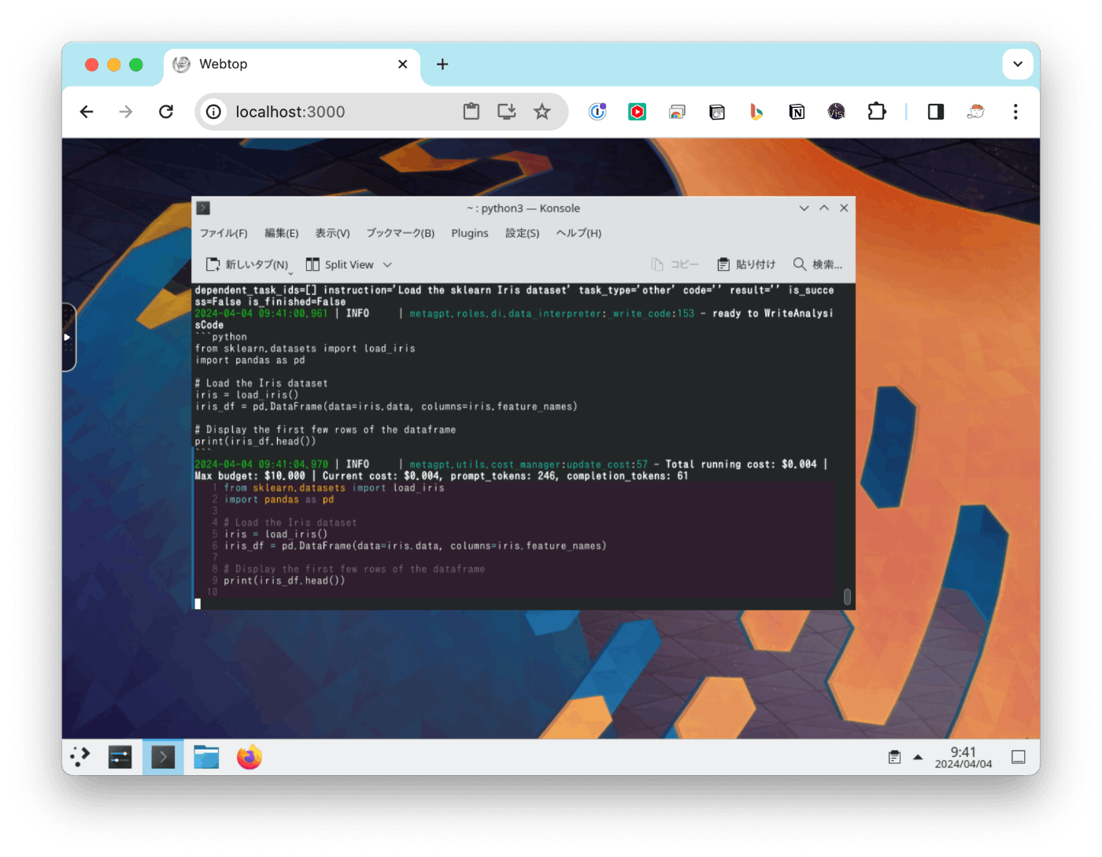Click the 'Max budget: $10.000' text
1102x857 pixels.
tap(250, 476)
